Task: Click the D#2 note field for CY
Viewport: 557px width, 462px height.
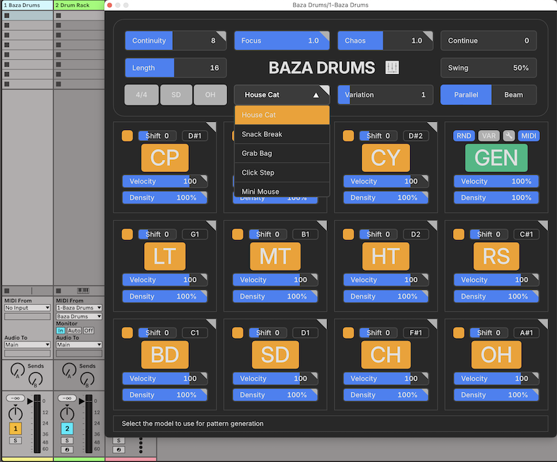Action: click(x=416, y=135)
